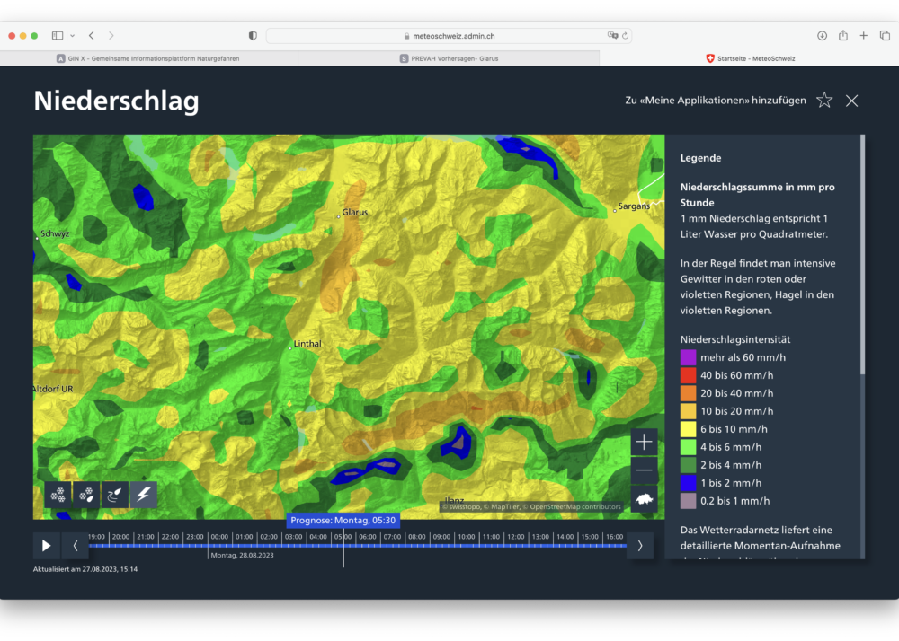Reset map to Switzerland overview

[x=644, y=499]
